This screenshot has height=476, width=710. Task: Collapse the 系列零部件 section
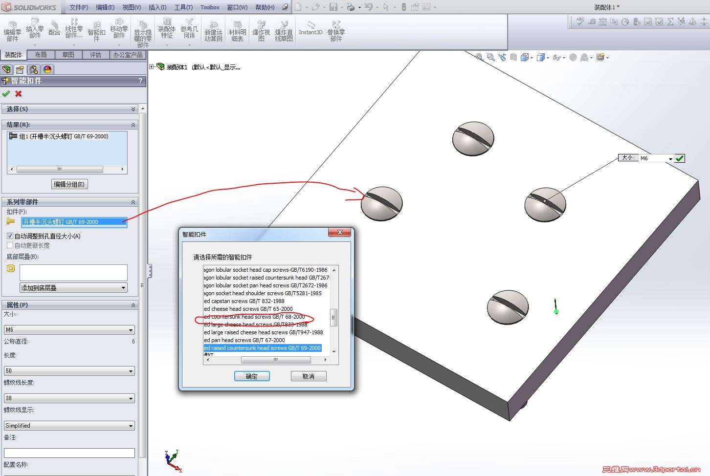(133, 202)
